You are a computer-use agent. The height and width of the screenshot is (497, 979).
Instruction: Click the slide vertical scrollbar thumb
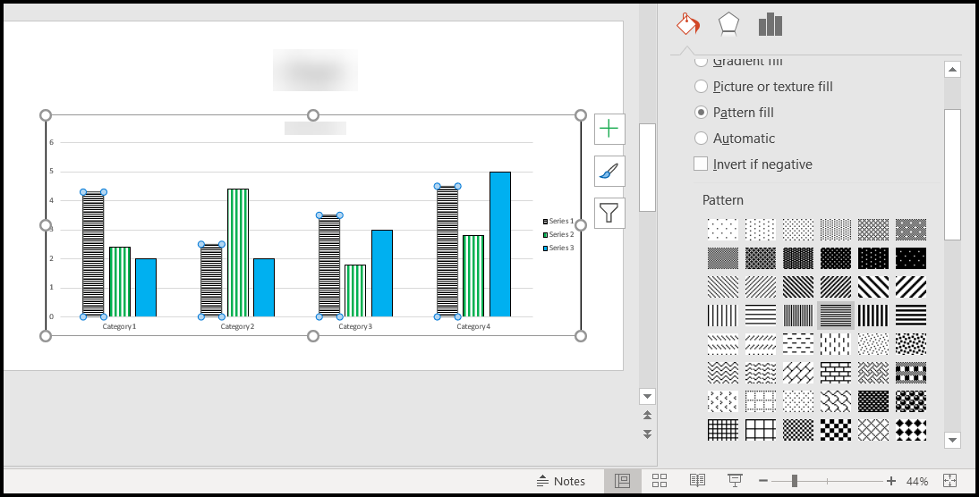(648, 167)
